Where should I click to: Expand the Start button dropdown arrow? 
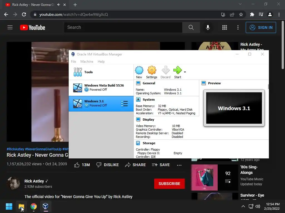(185, 72)
